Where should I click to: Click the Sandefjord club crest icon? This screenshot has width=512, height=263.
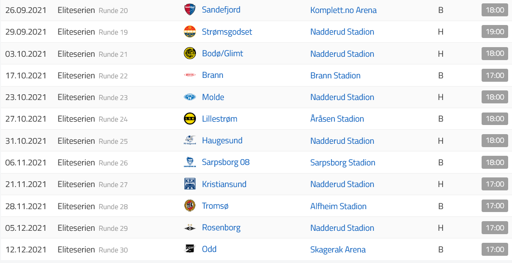190,10
